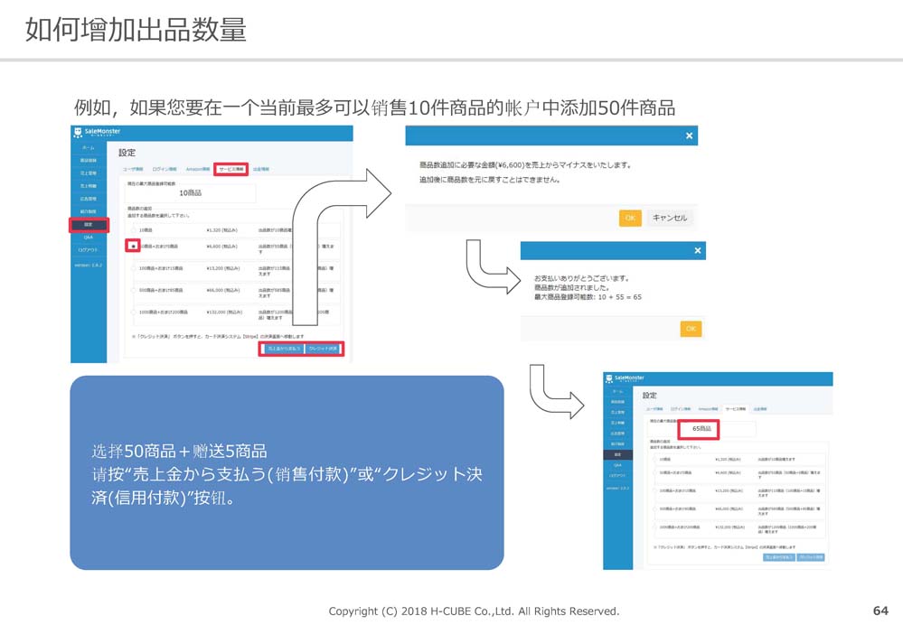Click ログアウト in left screenshot sidebar
The image size is (903, 625).
point(88,250)
